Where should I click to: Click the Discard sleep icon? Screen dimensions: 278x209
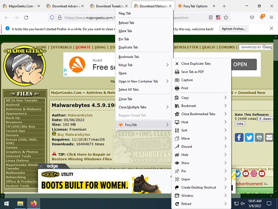[177, 146]
